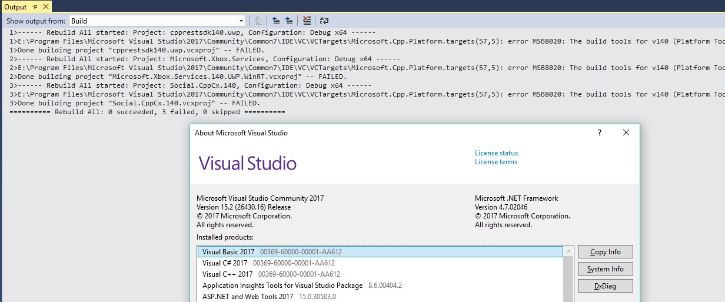Open the License status link
Viewport: 725px width, 302px height.
point(496,153)
